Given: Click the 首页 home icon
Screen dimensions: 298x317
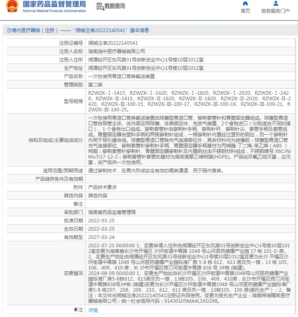Looking at the screenshot, I should [245, 4].
